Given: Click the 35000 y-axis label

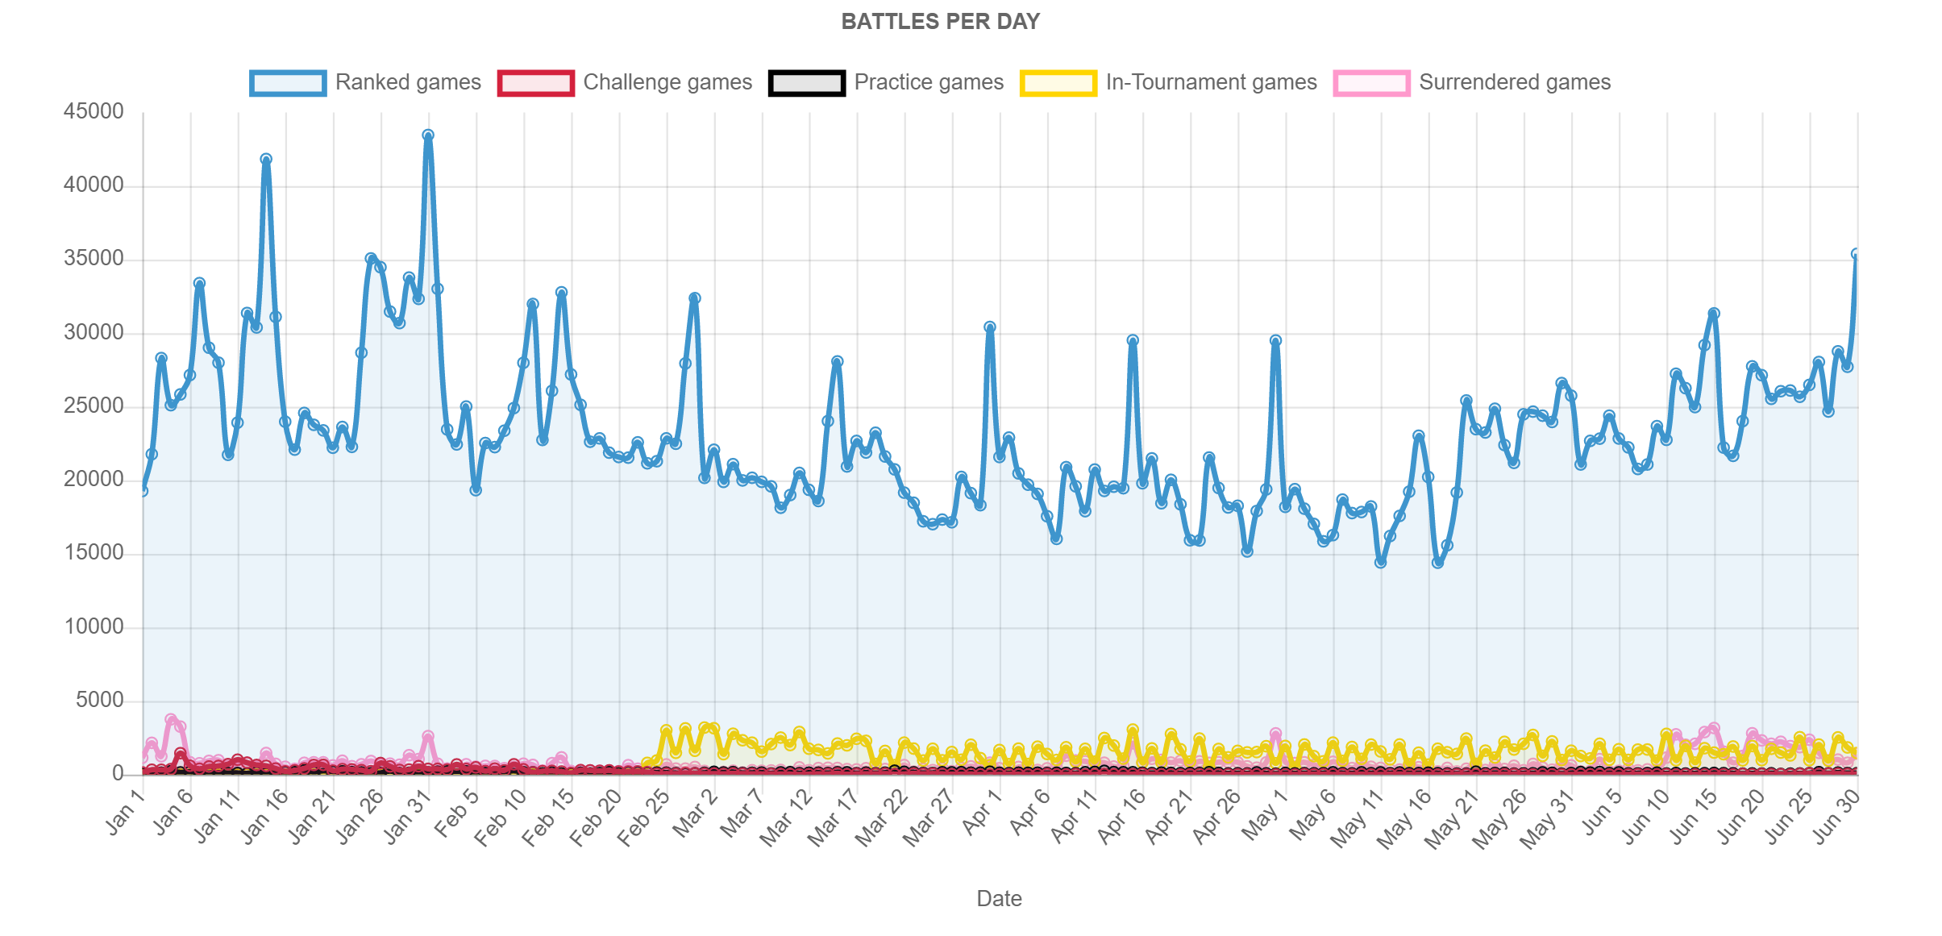Looking at the screenshot, I should pyautogui.click(x=94, y=258).
